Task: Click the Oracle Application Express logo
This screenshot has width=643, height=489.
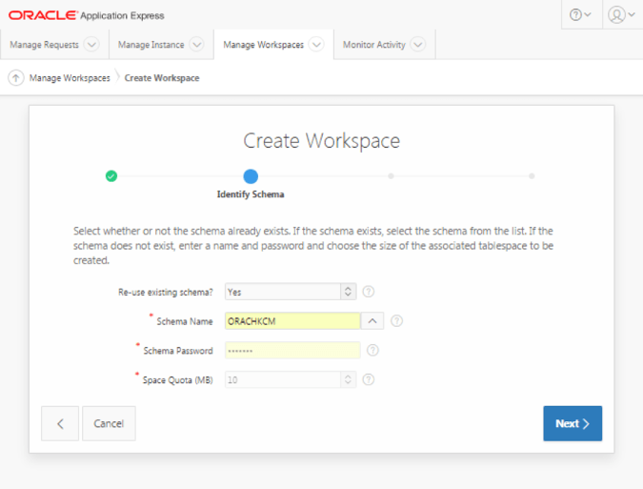Action: [86, 15]
